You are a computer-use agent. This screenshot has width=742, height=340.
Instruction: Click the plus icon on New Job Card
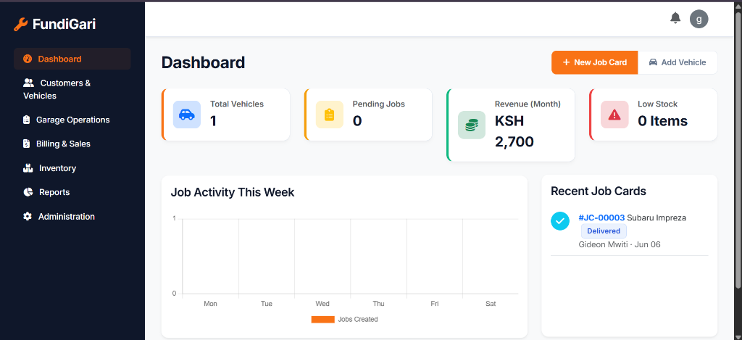pos(566,62)
